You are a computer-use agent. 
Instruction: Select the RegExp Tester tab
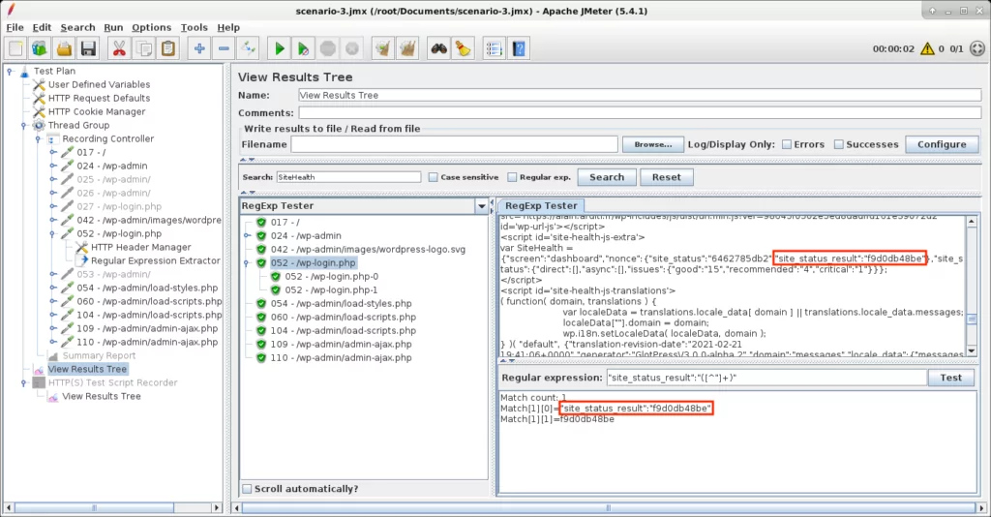pos(540,205)
